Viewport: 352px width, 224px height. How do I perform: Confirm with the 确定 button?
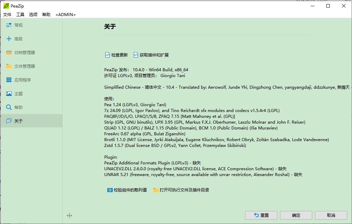point(296,215)
